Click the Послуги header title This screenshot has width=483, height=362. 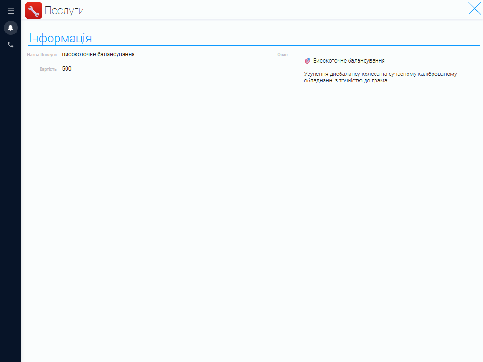click(64, 10)
